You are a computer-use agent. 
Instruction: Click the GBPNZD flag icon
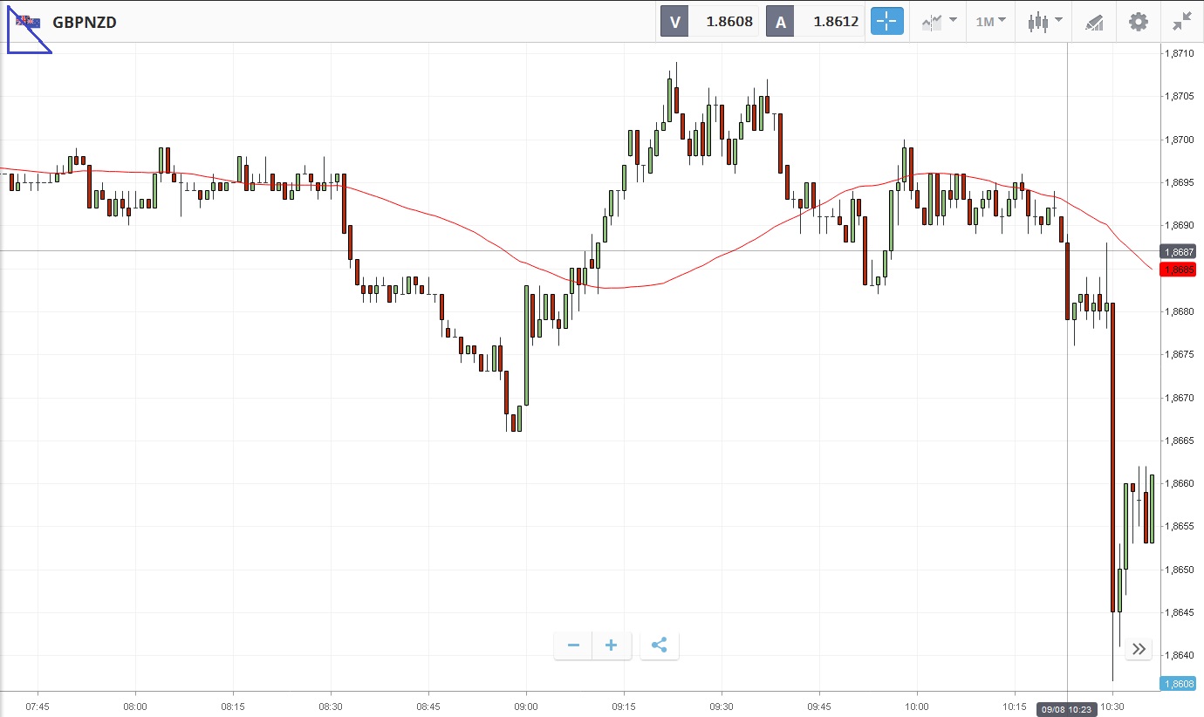(28, 22)
